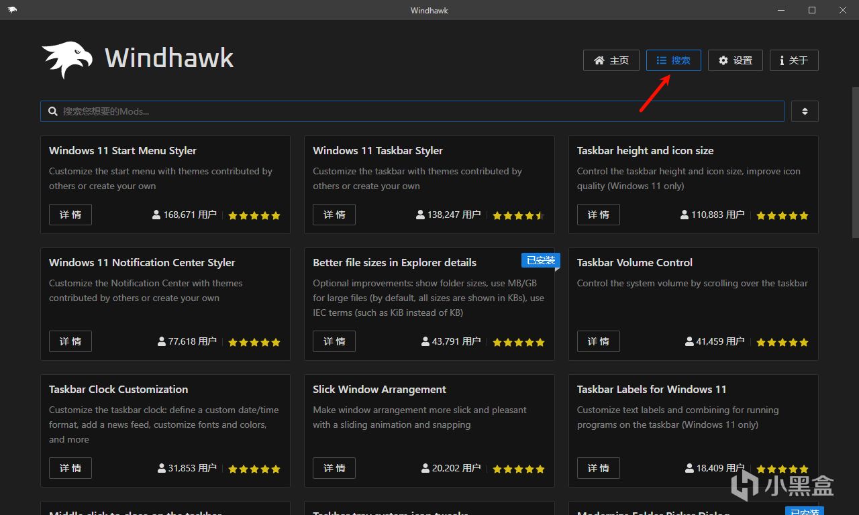Click Windows 11 Start Menu Styler title
The image size is (859, 515).
coord(123,151)
